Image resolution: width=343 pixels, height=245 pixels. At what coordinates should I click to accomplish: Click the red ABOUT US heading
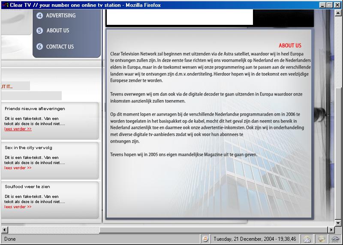(x=290, y=45)
